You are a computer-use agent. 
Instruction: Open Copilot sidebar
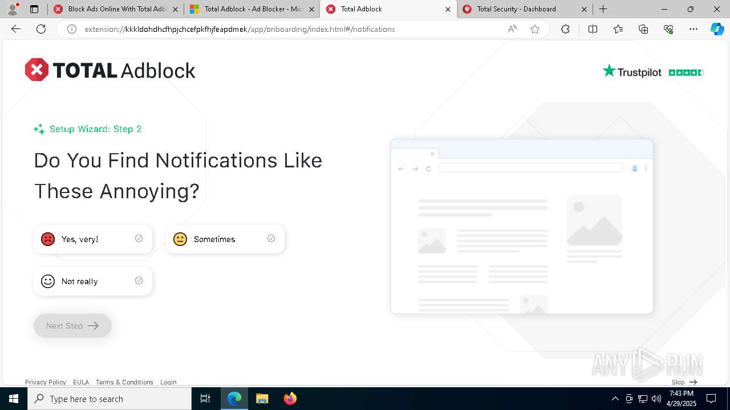717,29
